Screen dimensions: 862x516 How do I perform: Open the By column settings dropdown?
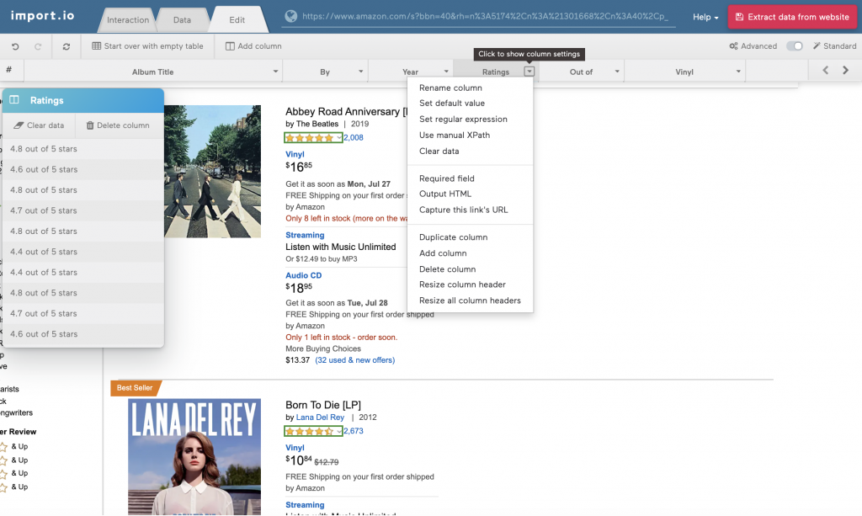[360, 72]
